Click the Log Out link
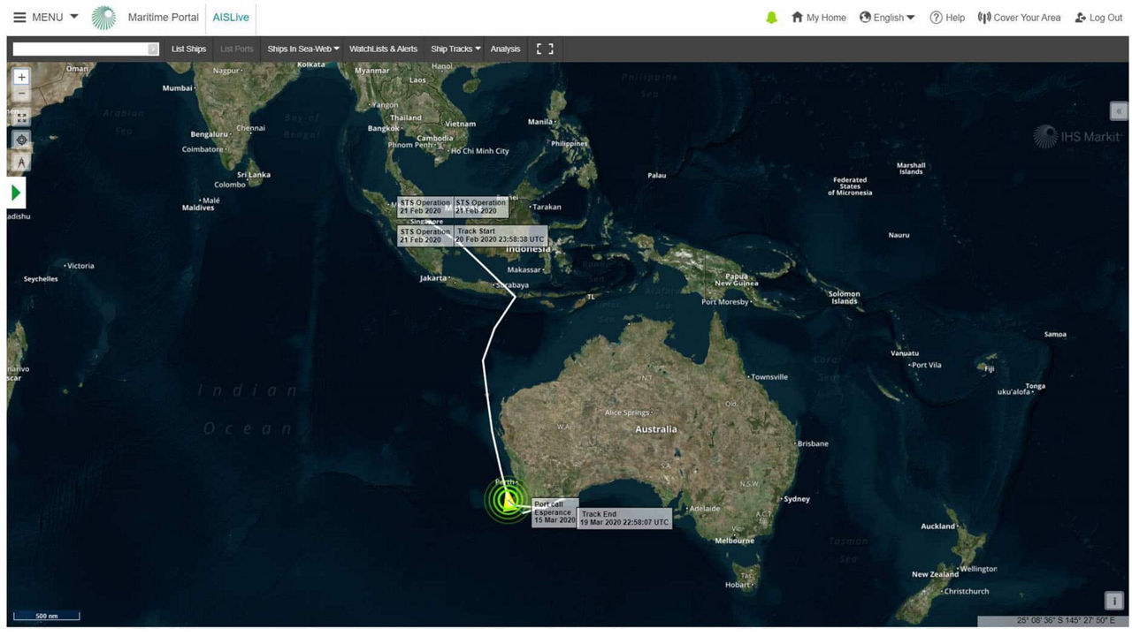The width and height of the screenshot is (1132, 636). [x=1098, y=18]
